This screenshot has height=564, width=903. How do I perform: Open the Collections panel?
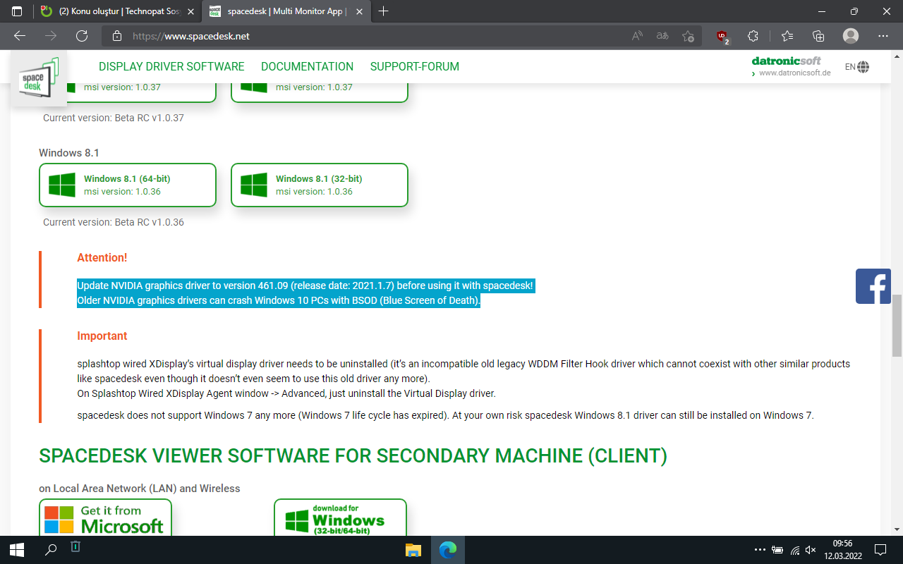point(818,36)
